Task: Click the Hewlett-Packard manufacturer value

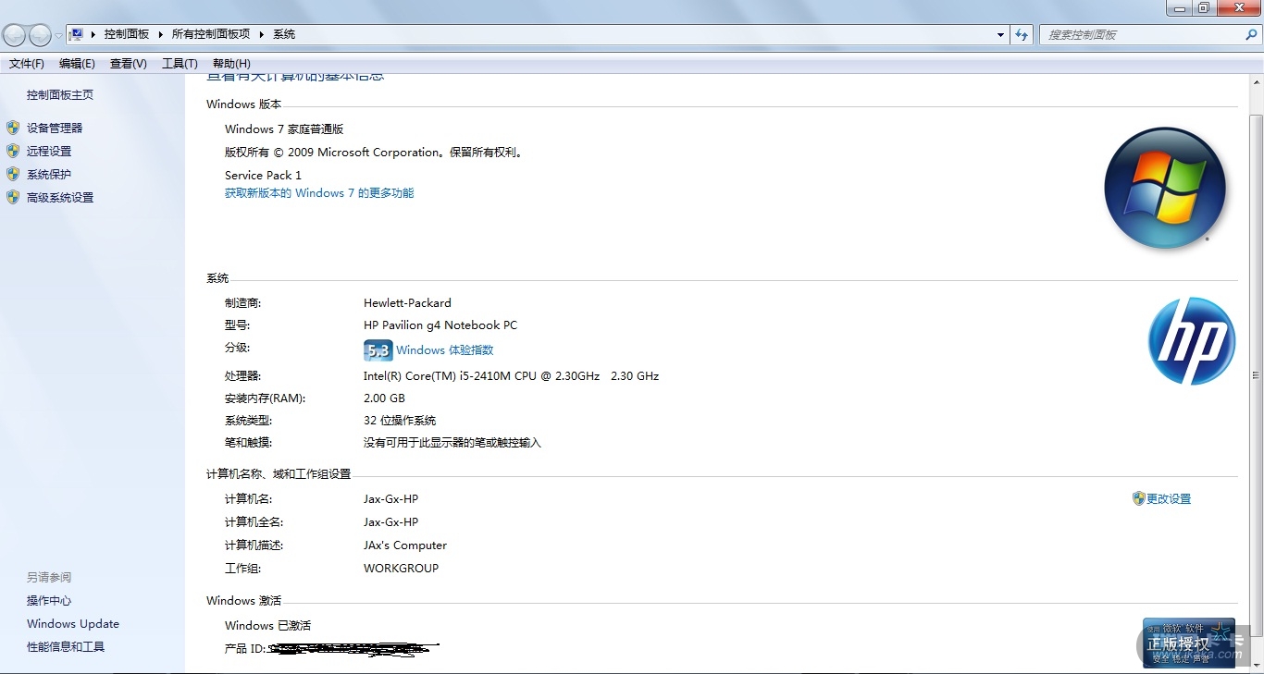Action: point(407,303)
